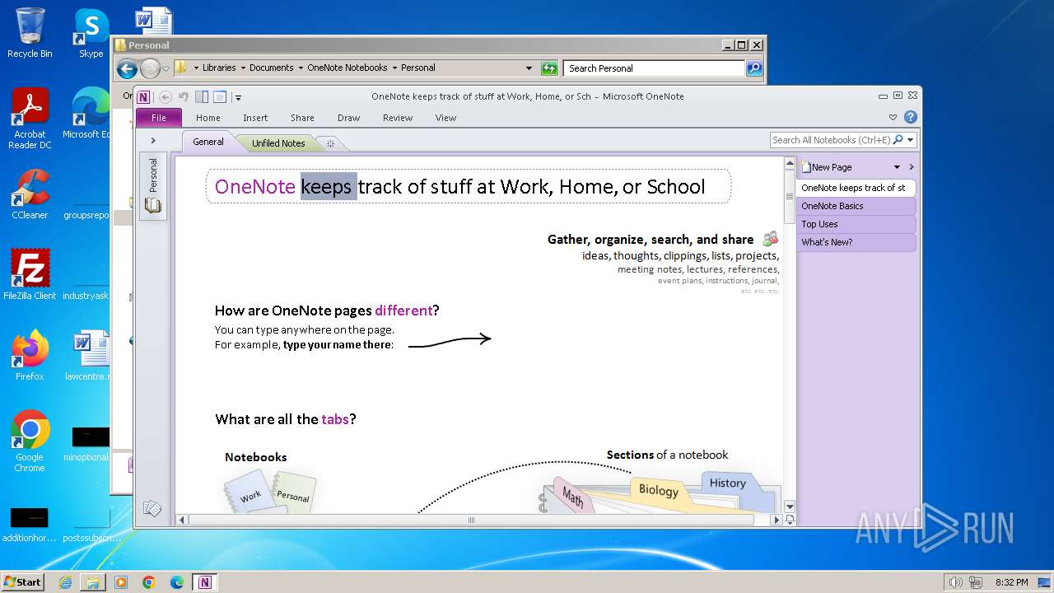
Task: Open the File tab
Action: (x=159, y=118)
